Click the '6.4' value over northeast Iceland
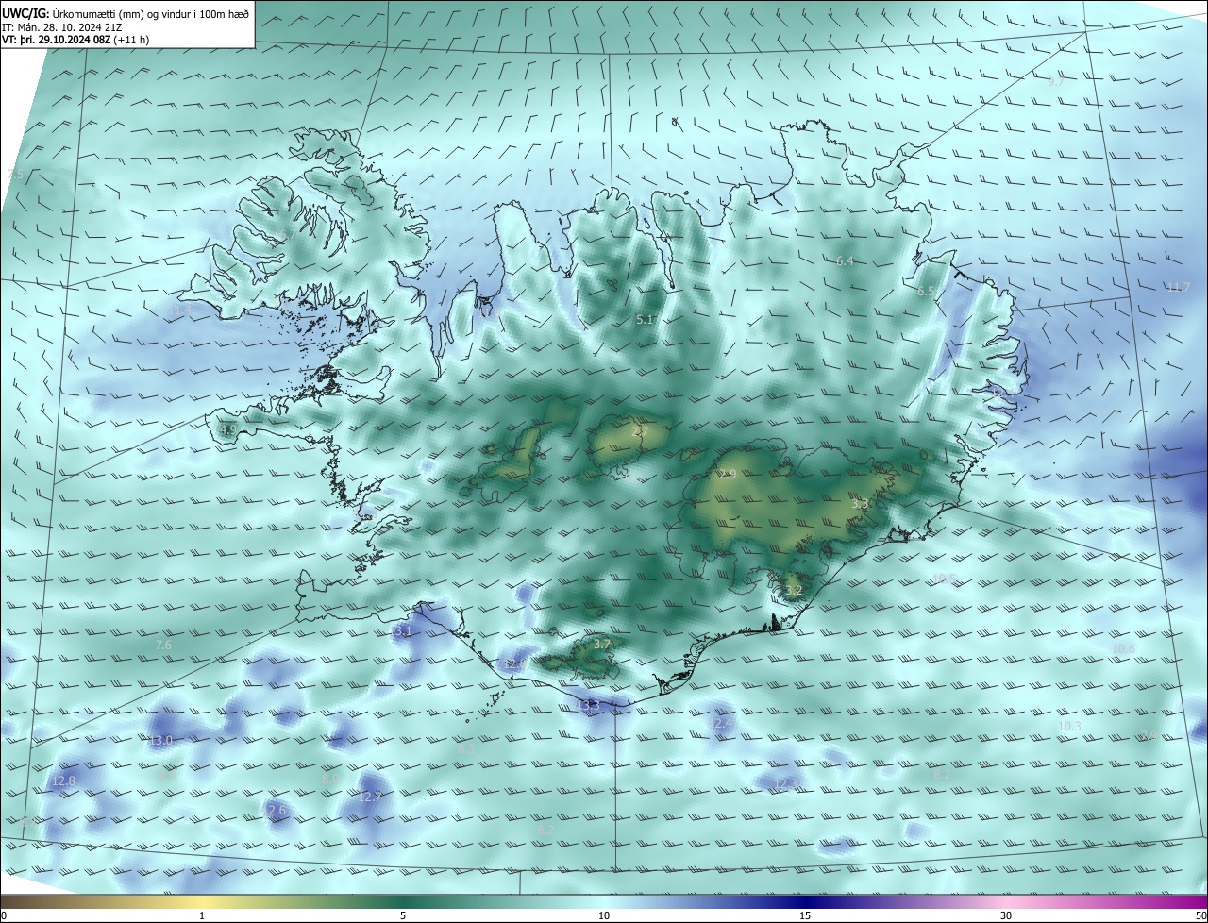 (845, 261)
